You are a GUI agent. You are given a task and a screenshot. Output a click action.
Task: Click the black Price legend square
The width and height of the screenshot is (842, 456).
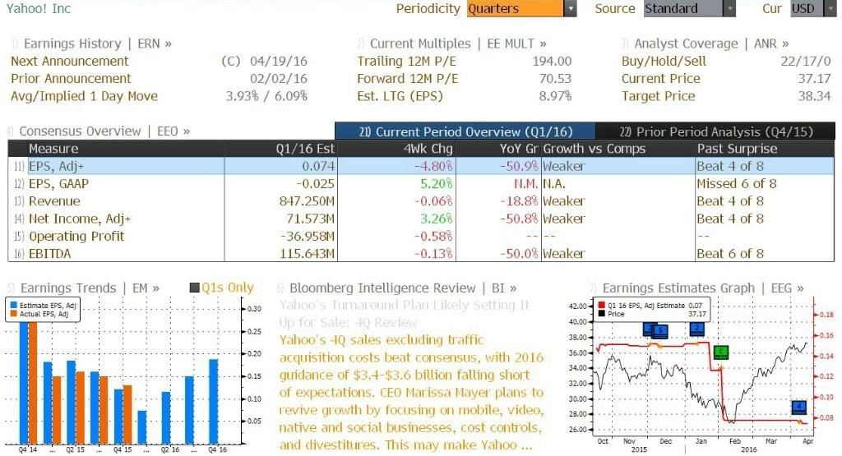(x=601, y=314)
